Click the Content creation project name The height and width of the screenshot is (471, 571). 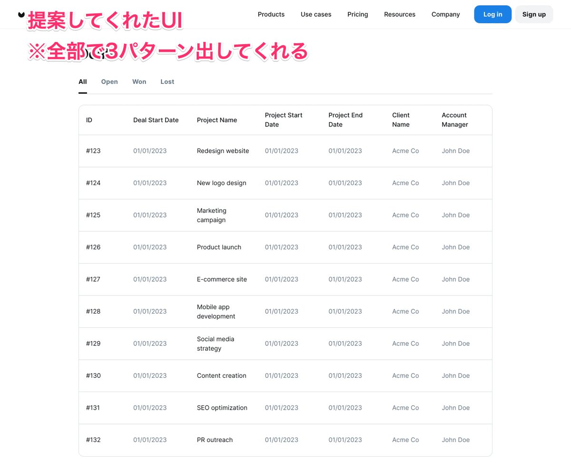pos(222,376)
